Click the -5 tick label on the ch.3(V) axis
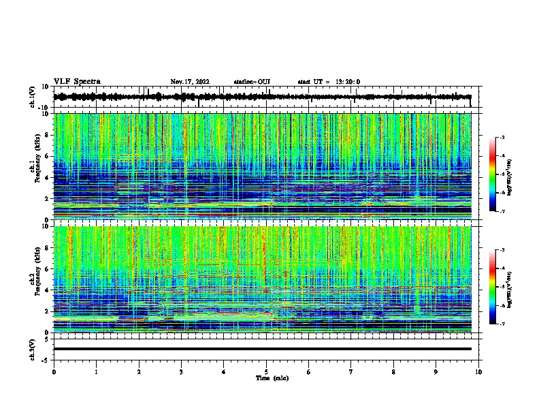Image resolution: width=539 pixels, height=417 pixels. (x=46, y=360)
